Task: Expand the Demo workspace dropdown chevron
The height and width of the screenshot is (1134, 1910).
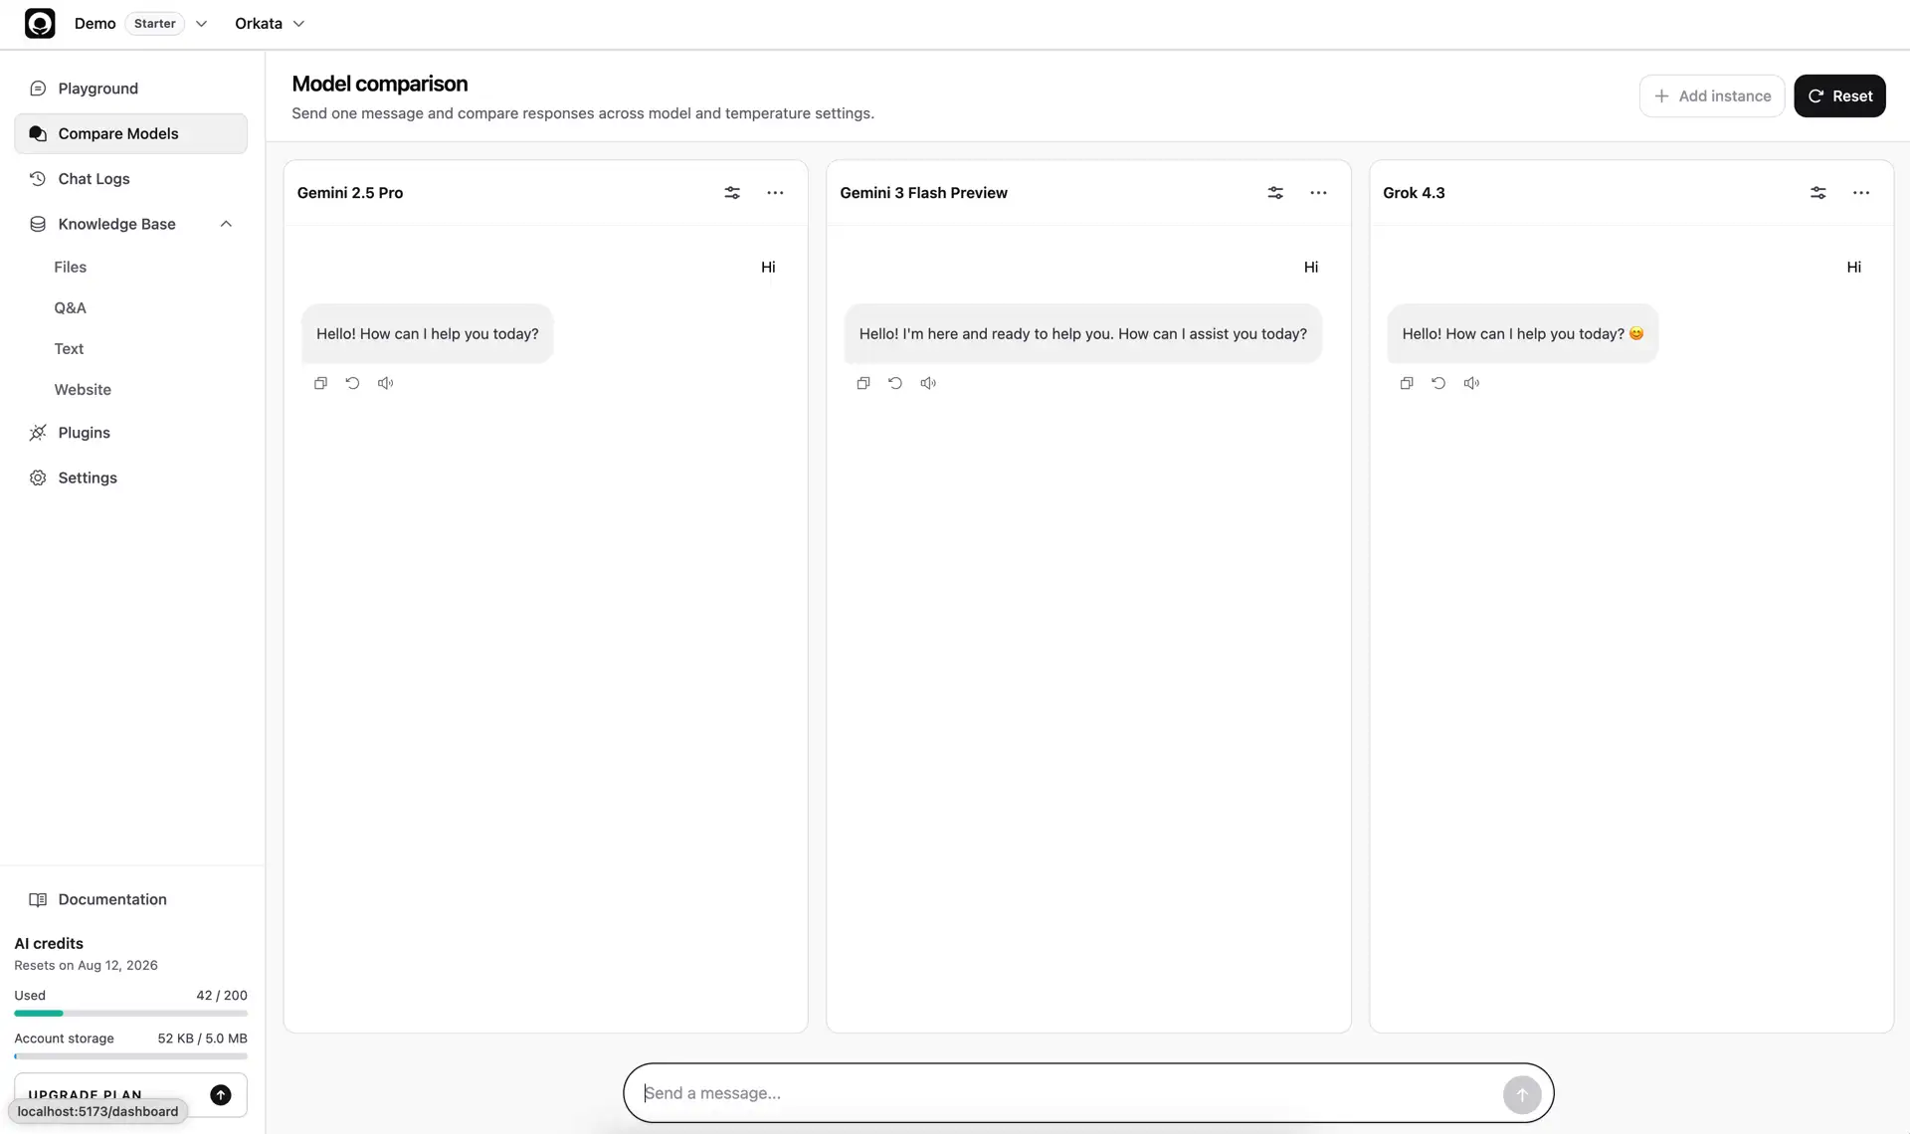Action: coord(202,24)
